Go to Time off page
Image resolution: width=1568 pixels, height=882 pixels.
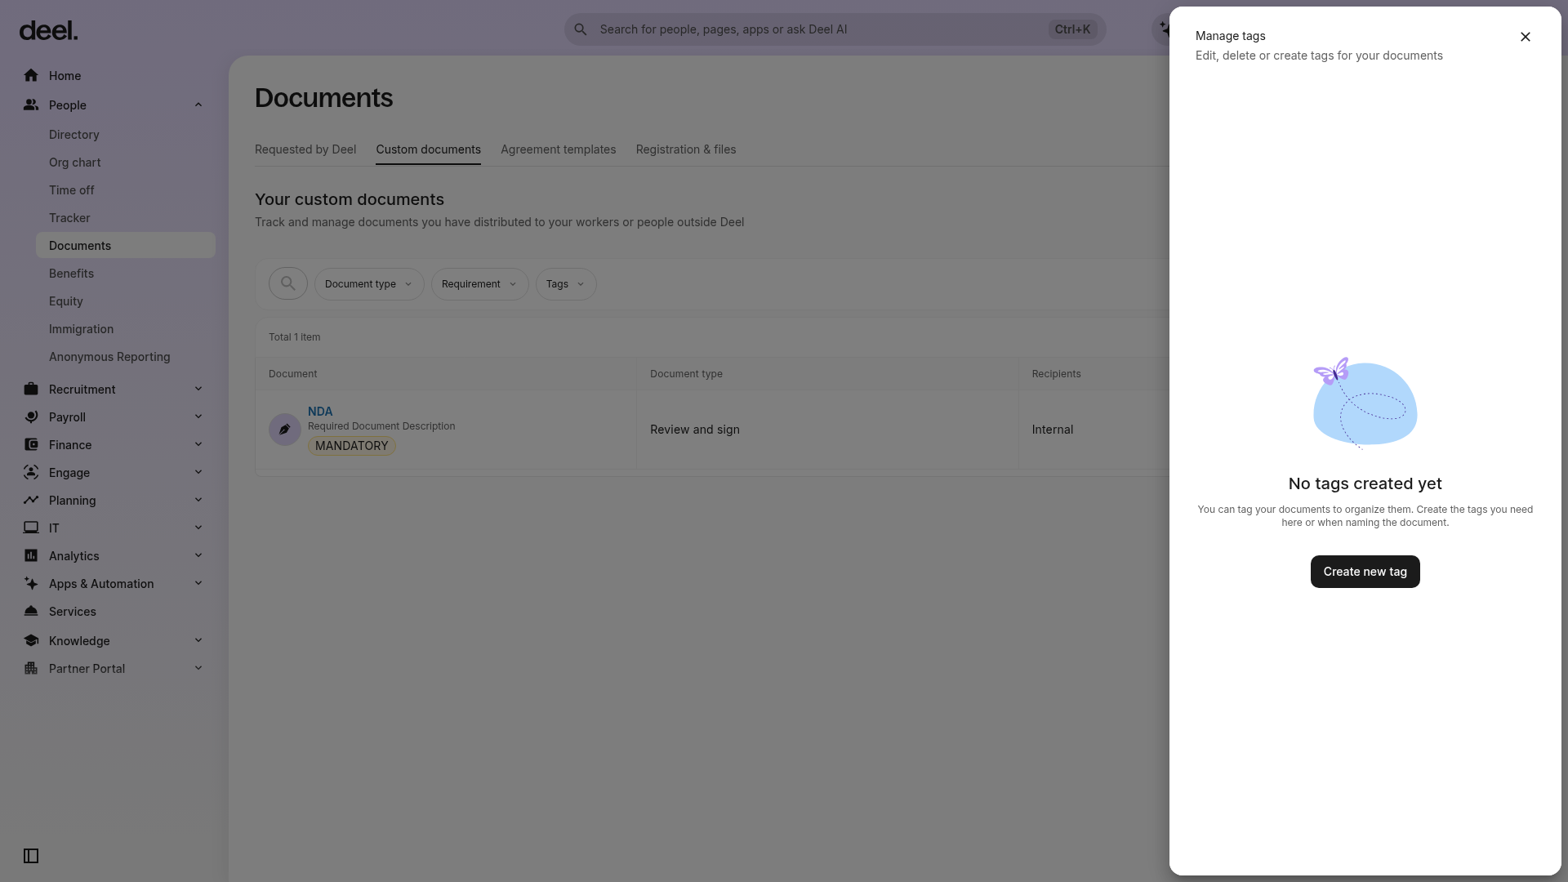126,190
